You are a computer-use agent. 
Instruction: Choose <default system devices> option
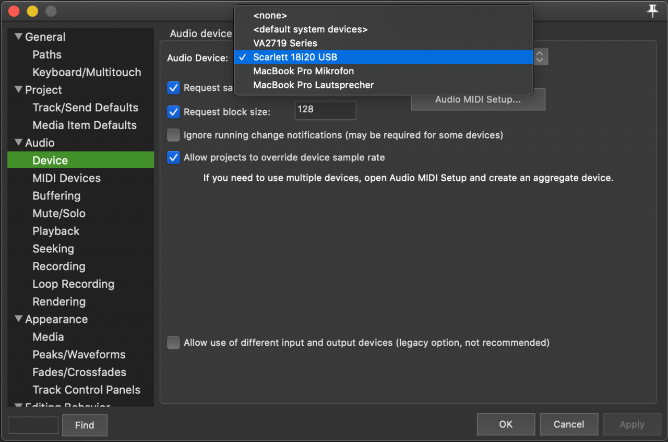click(384, 29)
